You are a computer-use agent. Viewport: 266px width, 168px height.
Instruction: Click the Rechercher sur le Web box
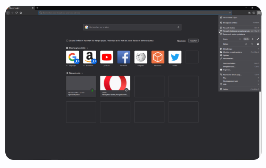click(132, 27)
